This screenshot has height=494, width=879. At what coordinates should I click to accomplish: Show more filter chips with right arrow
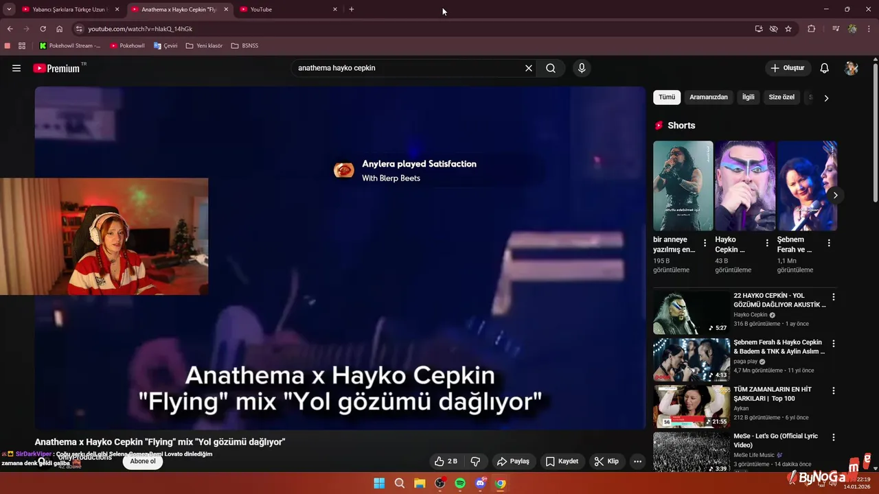pyautogui.click(x=826, y=98)
